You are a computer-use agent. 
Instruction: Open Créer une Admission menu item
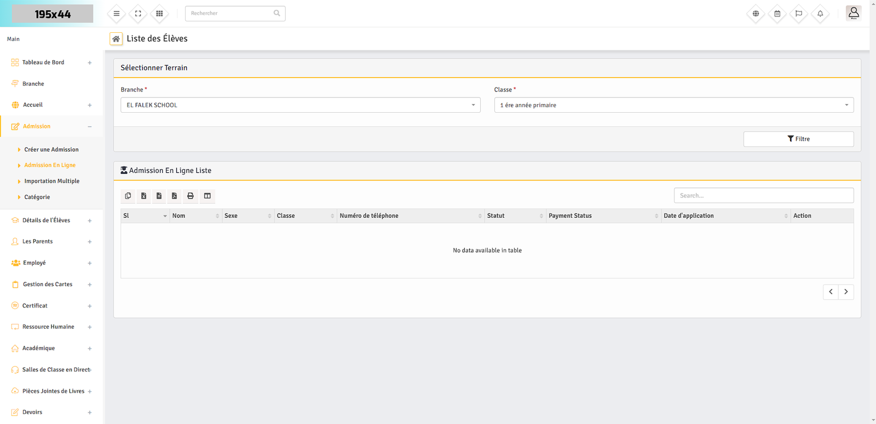(x=51, y=149)
